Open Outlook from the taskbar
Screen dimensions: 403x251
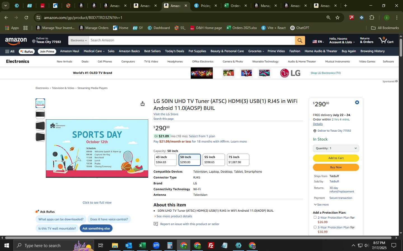128,245
